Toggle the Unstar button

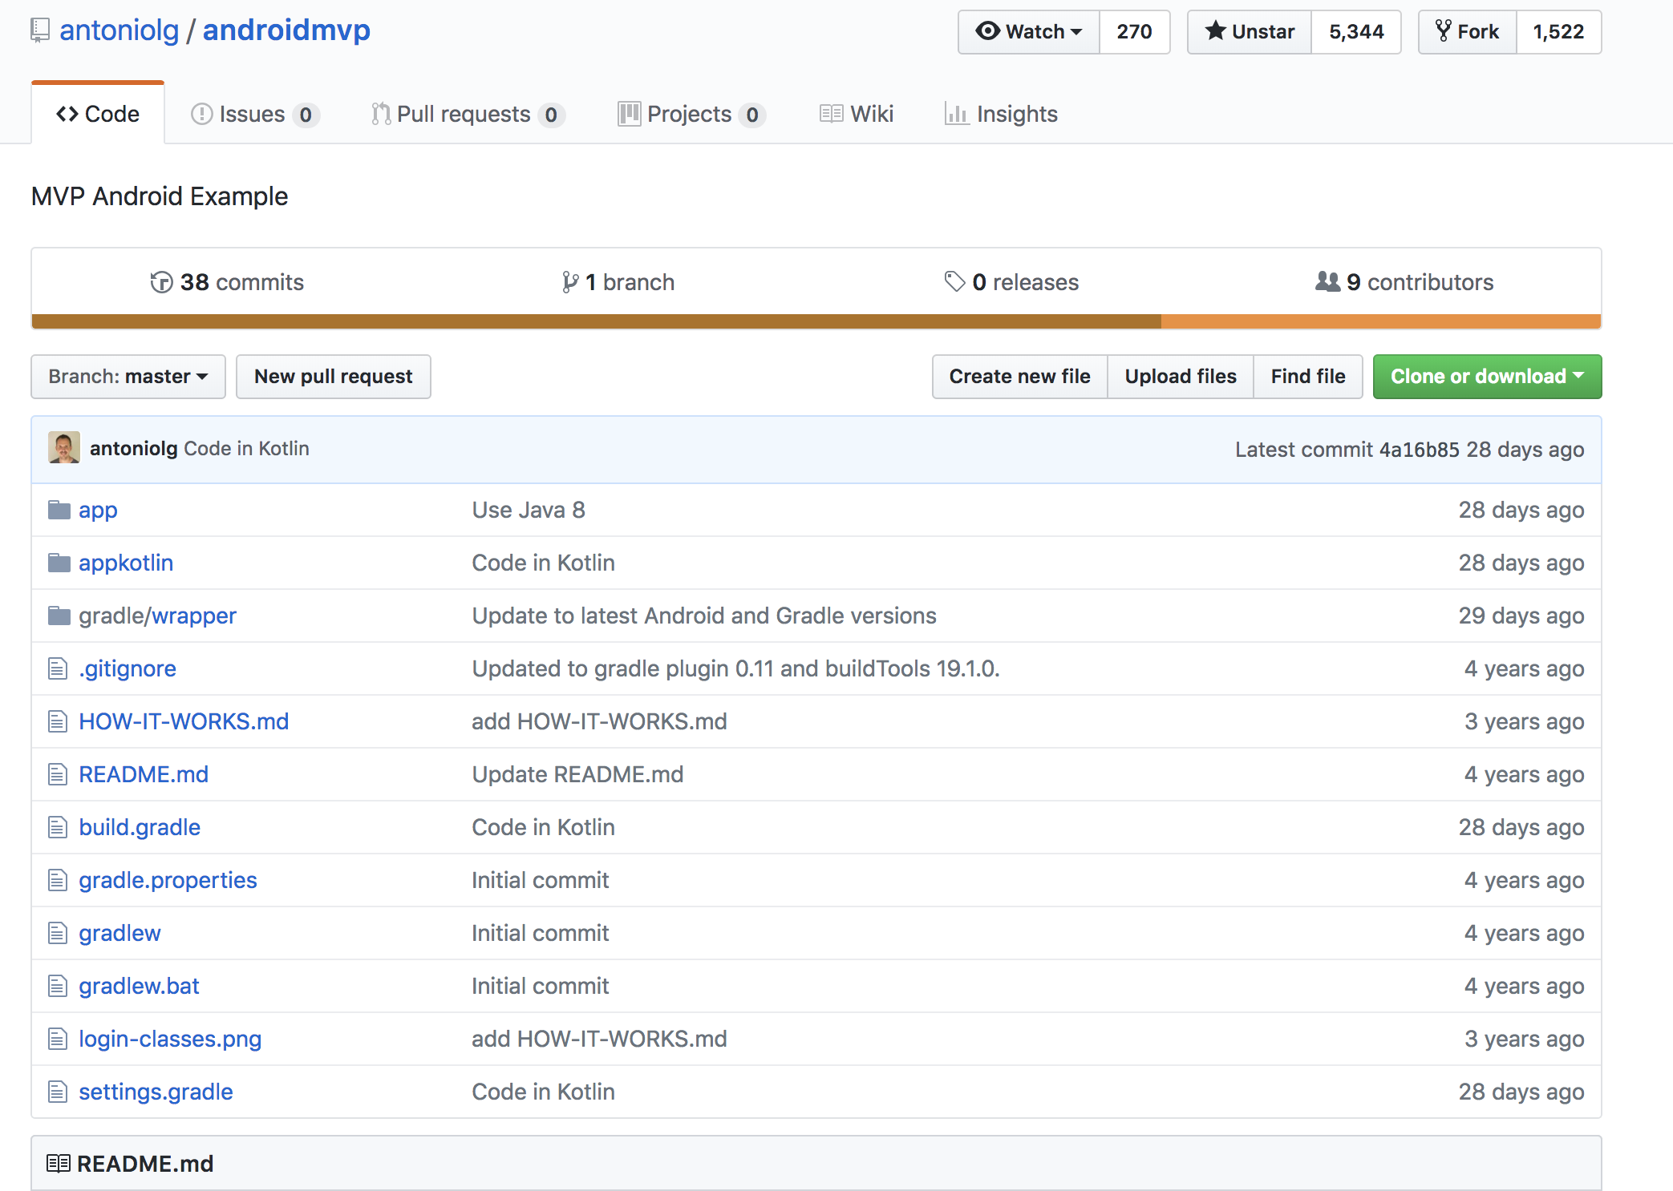(x=1250, y=32)
